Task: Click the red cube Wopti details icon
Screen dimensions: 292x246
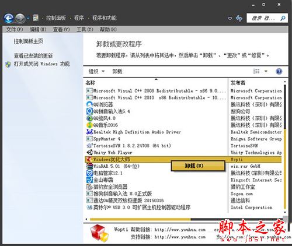Action: pos(99,233)
